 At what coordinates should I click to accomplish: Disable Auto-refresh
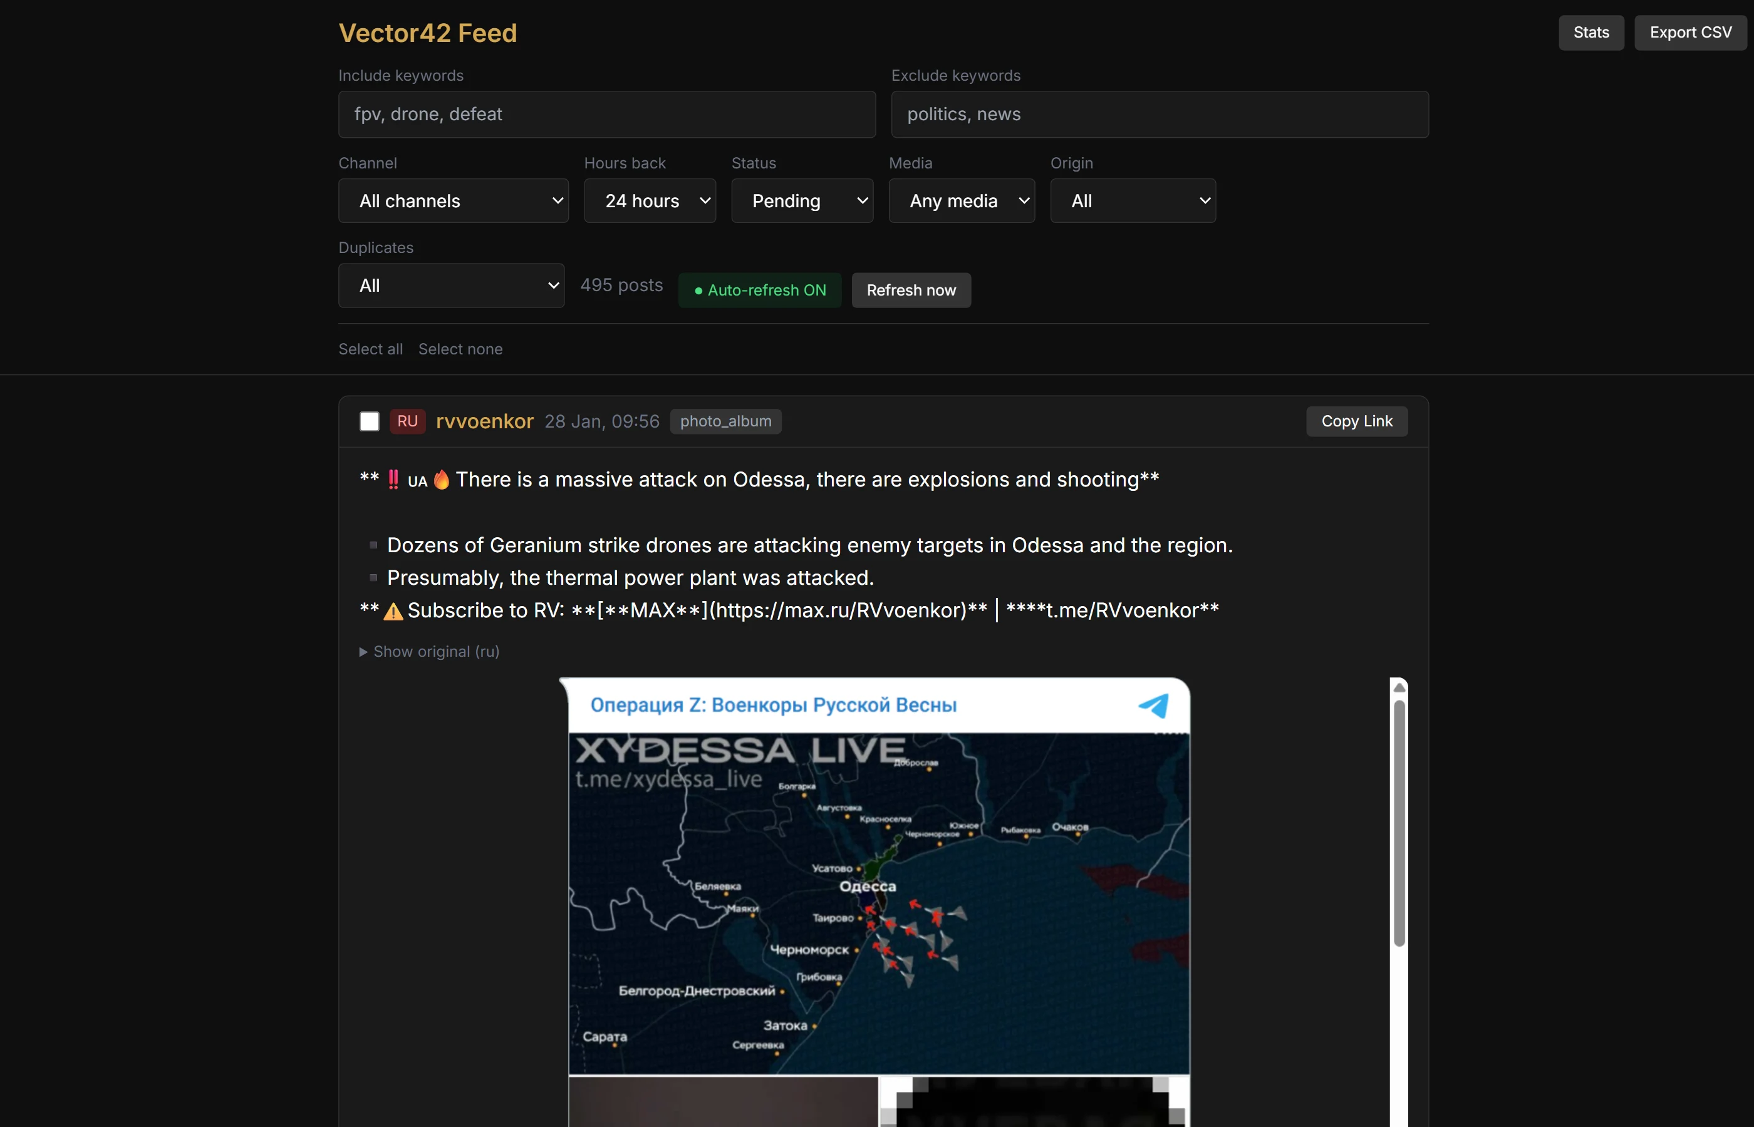tap(759, 290)
